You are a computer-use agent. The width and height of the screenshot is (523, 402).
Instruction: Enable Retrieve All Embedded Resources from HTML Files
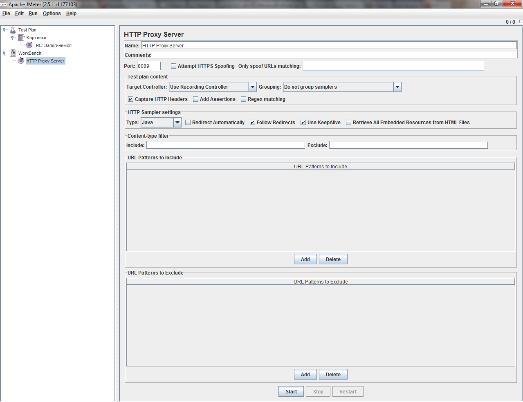pos(349,123)
